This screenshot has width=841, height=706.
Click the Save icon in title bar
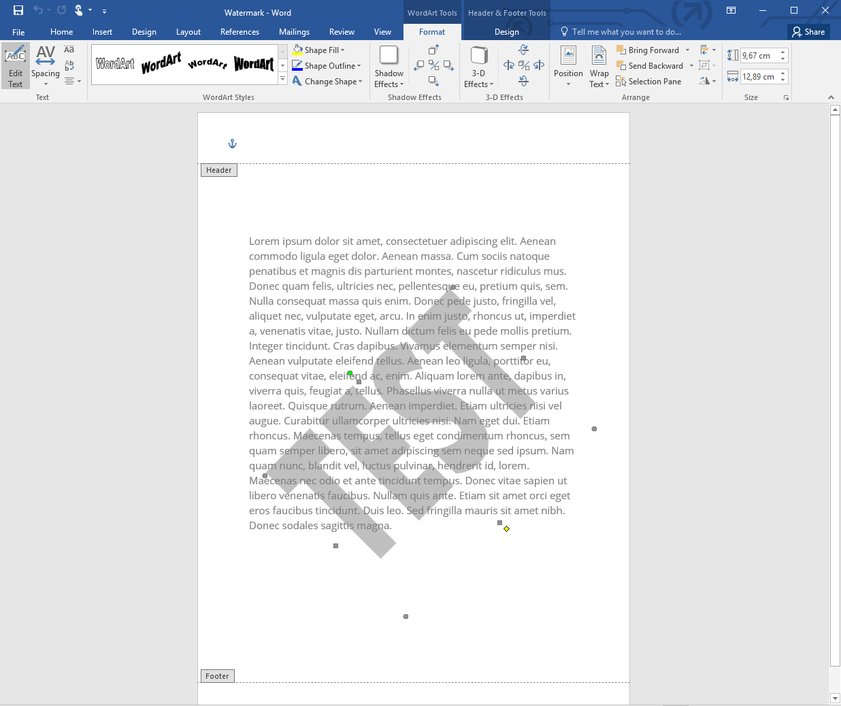coord(18,11)
